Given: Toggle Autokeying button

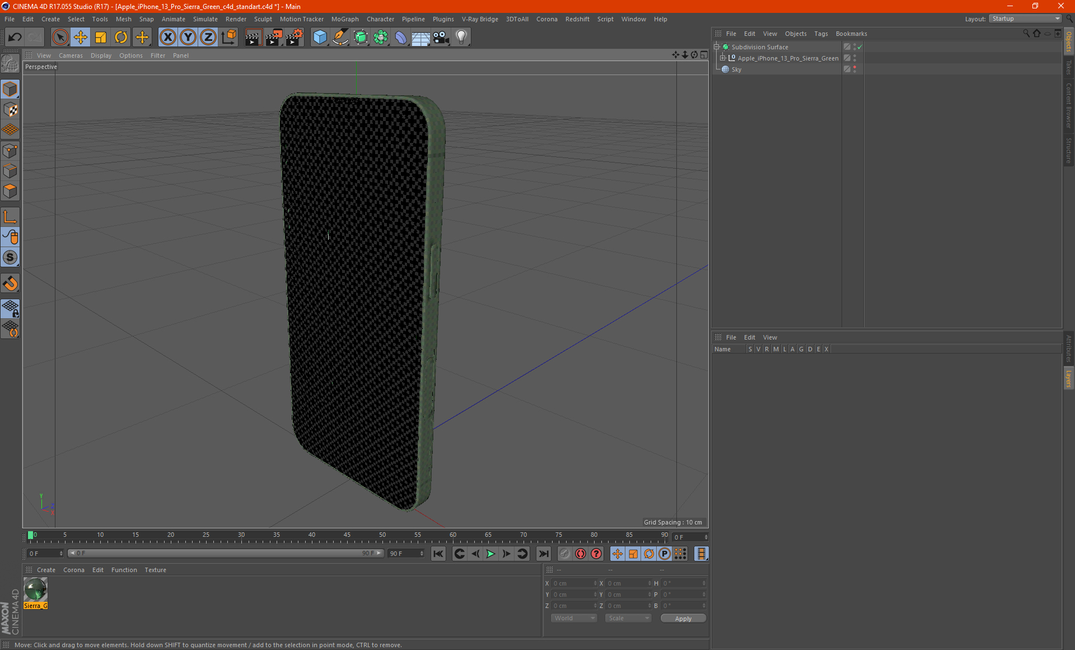Looking at the screenshot, I should 581,554.
